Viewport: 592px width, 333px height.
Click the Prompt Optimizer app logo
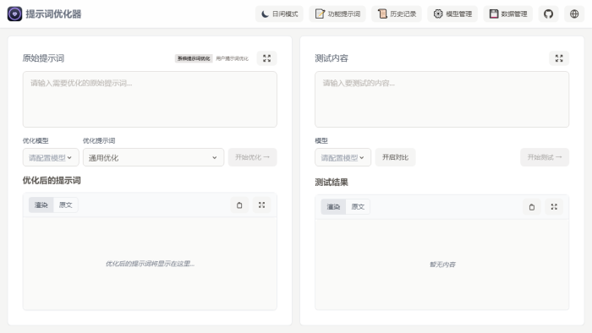[x=14, y=14]
